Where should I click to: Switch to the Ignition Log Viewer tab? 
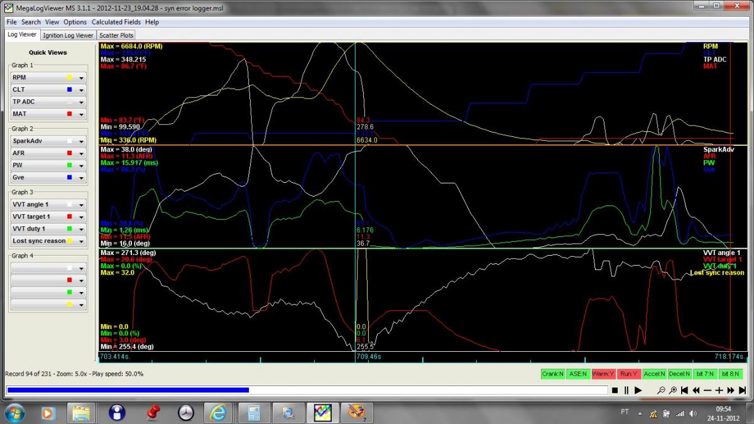point(68,35)
